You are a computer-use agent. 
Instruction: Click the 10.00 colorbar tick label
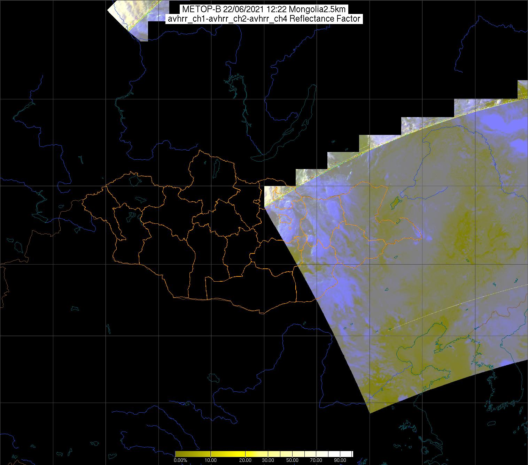pyautogui.click(x=211, y=460)
